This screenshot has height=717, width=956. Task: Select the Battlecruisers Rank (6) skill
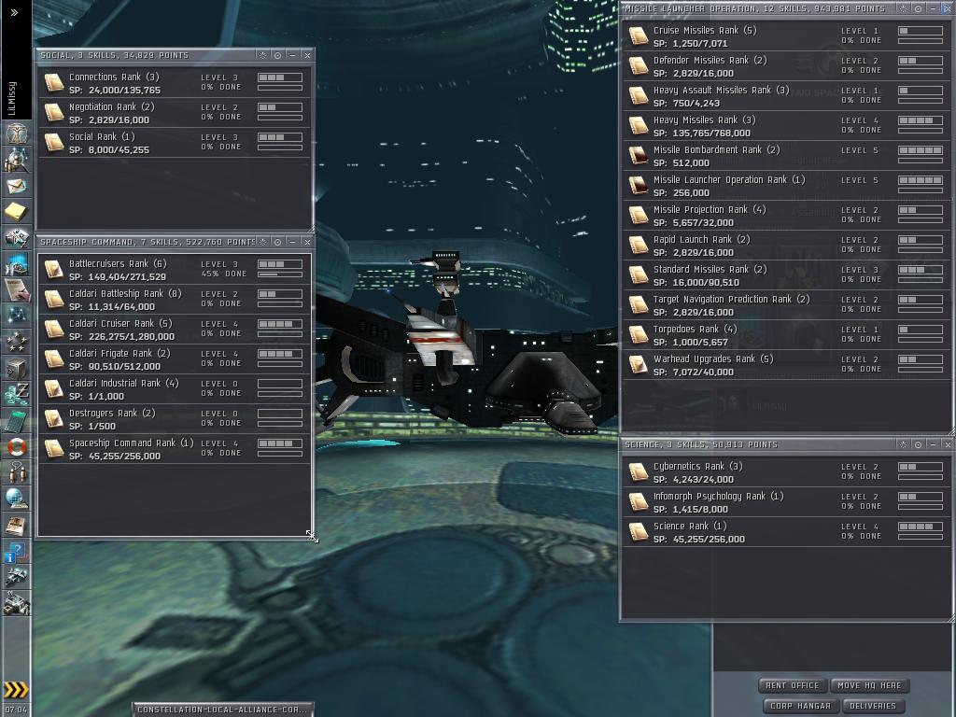coord(175,270)
